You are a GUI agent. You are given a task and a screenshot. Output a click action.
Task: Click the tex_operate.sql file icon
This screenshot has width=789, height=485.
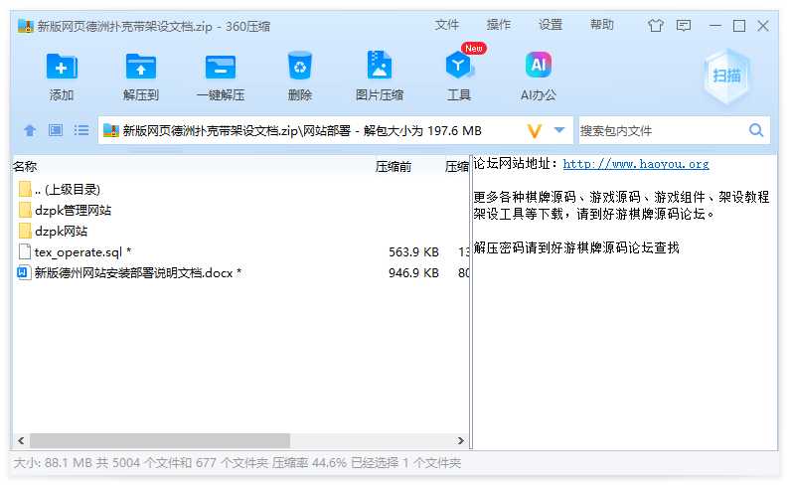click(x=24, y=251)
